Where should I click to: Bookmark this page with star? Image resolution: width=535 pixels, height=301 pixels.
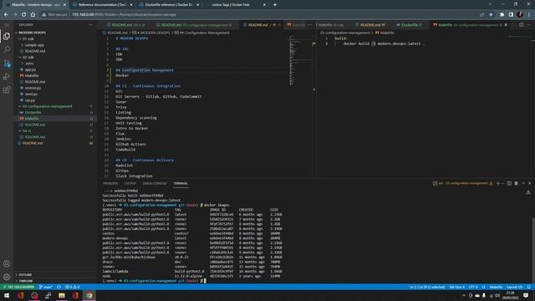click(491, 15)
